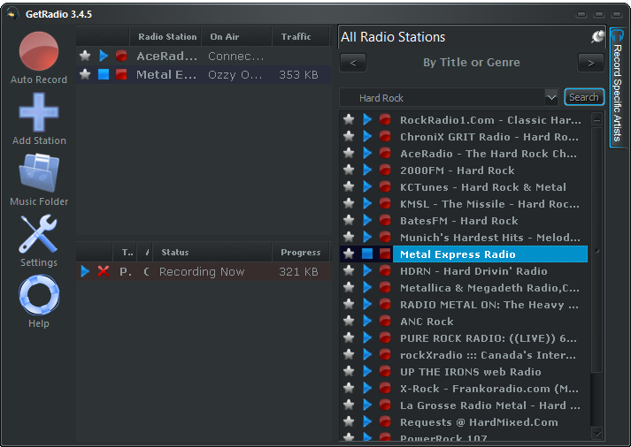Click the Status column header
Viewport: 631px width, 447px height.
(x=212, y=253)
